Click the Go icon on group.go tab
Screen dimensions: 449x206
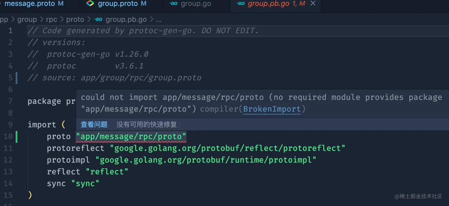tap(173, 4)
